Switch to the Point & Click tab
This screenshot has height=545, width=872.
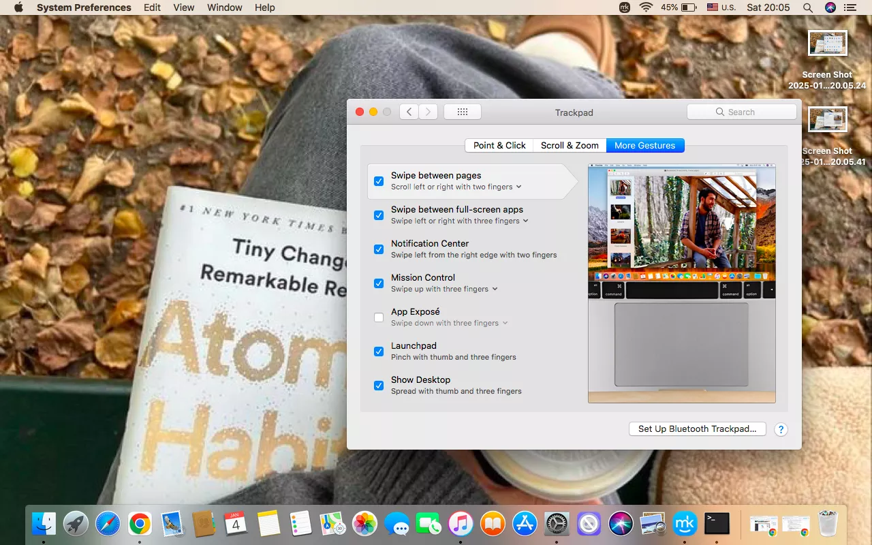(499, 145)
